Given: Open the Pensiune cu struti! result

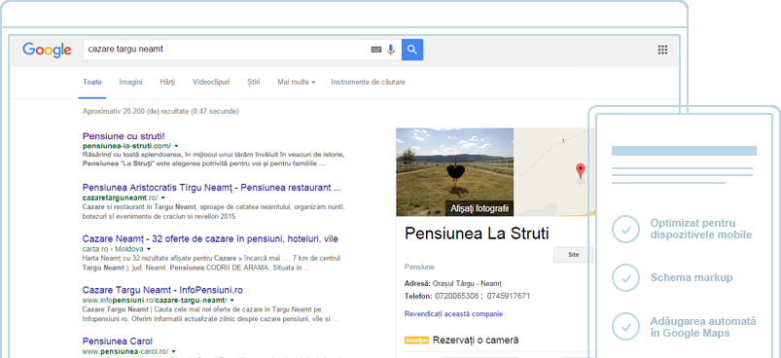Looking at the screenshot, I should (124, 136).
